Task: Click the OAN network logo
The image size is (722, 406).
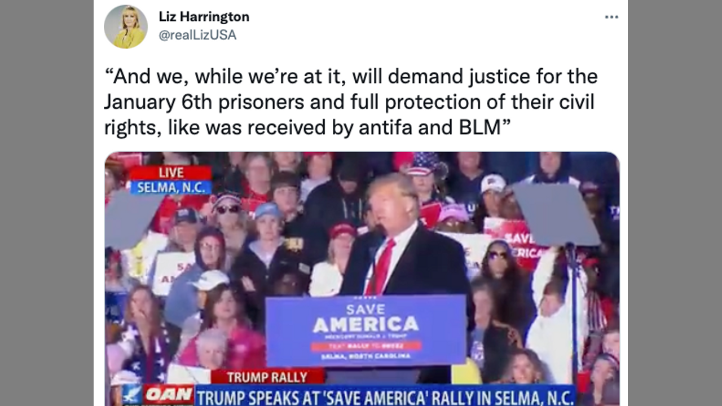Action: click(x=169, y=395)
